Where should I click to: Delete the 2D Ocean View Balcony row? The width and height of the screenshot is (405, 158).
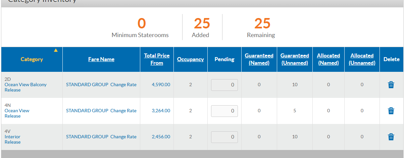[x=391, y=85]
